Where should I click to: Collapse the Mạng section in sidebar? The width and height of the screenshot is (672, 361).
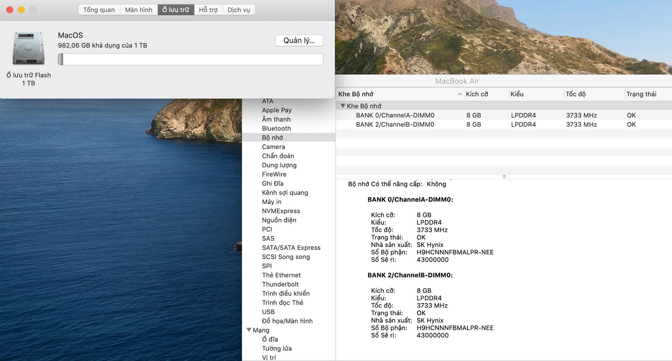[x=249, y=330]
